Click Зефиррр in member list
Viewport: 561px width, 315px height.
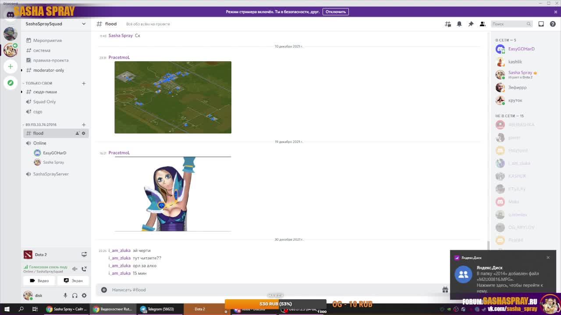517,87
